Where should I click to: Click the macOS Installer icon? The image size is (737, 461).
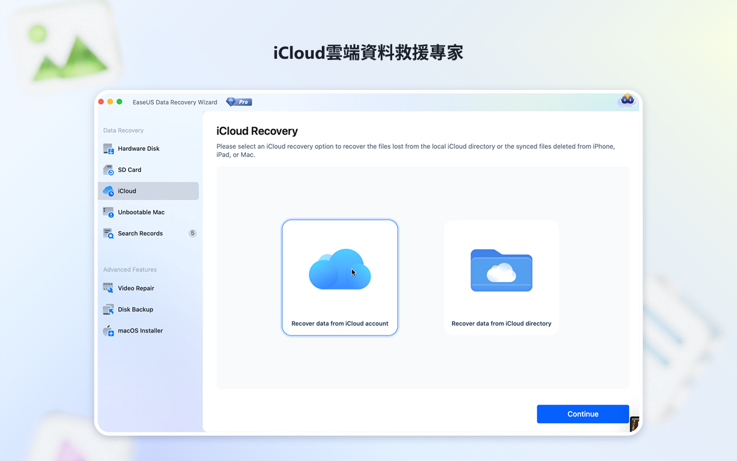108,331
